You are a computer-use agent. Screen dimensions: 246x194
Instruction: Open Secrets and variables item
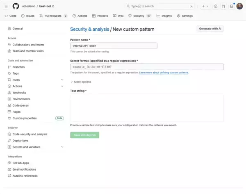pyautogui.click(x=26, y=147)
